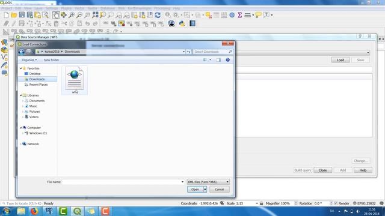This screenshot has height=216, width=385.
Task: Click the Search Downloads field
Action: [x=212, y=52]
